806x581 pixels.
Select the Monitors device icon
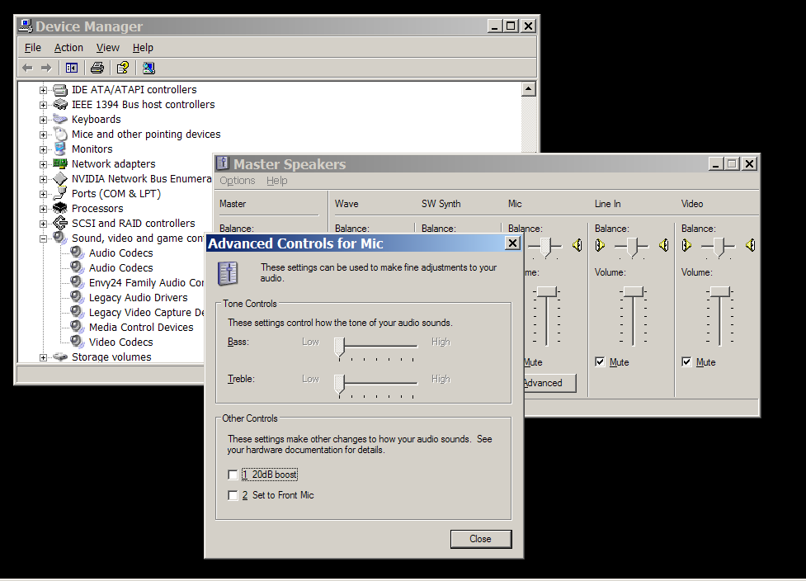61,149
